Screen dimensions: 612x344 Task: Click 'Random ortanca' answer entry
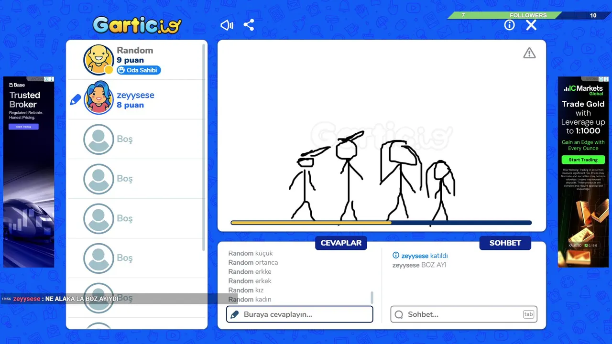(x=253, y=262)
